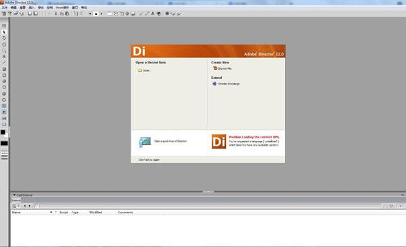Choose the thickest line width option

click(x=4, y=159)
